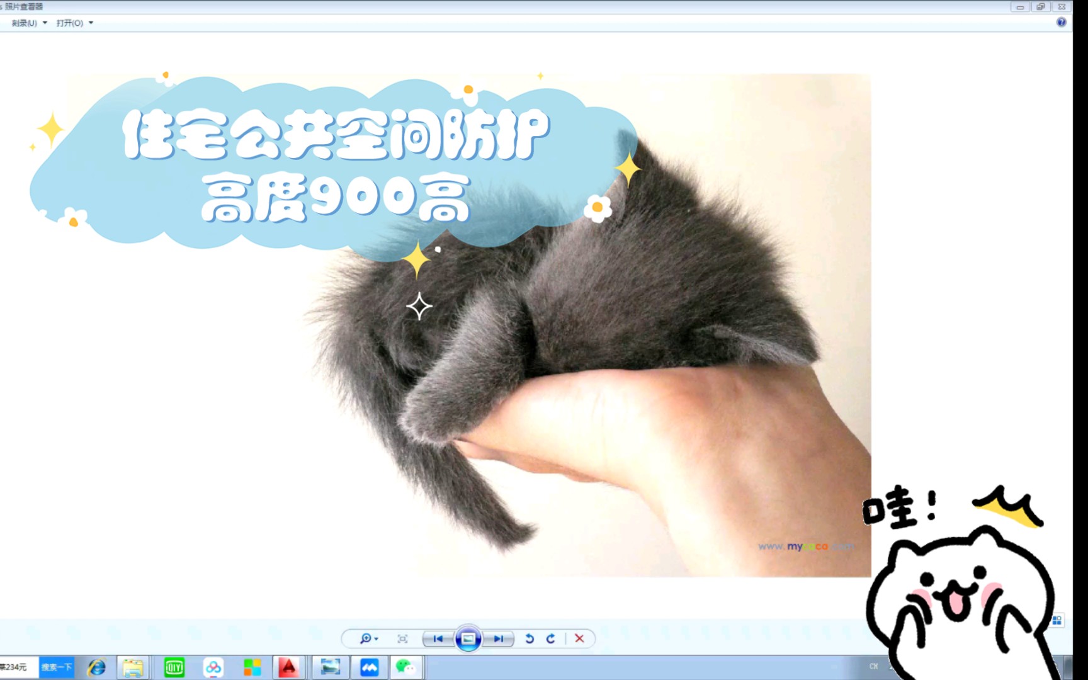Screen dimensions: 1088x680
Task: Go to the next photo
Action: tap(498, 638)
